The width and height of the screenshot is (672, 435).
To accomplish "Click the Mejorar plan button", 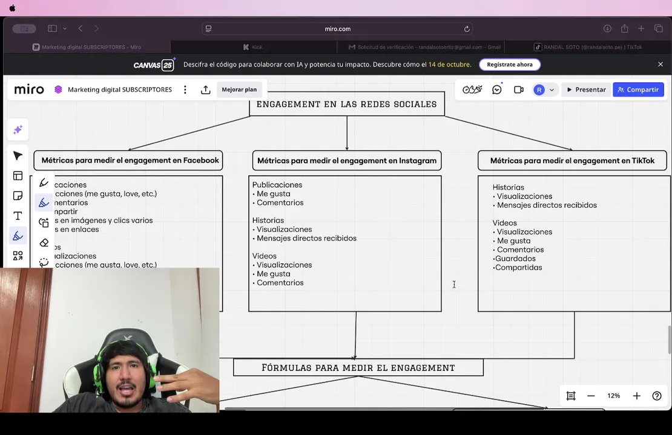I will coord(239,89).
